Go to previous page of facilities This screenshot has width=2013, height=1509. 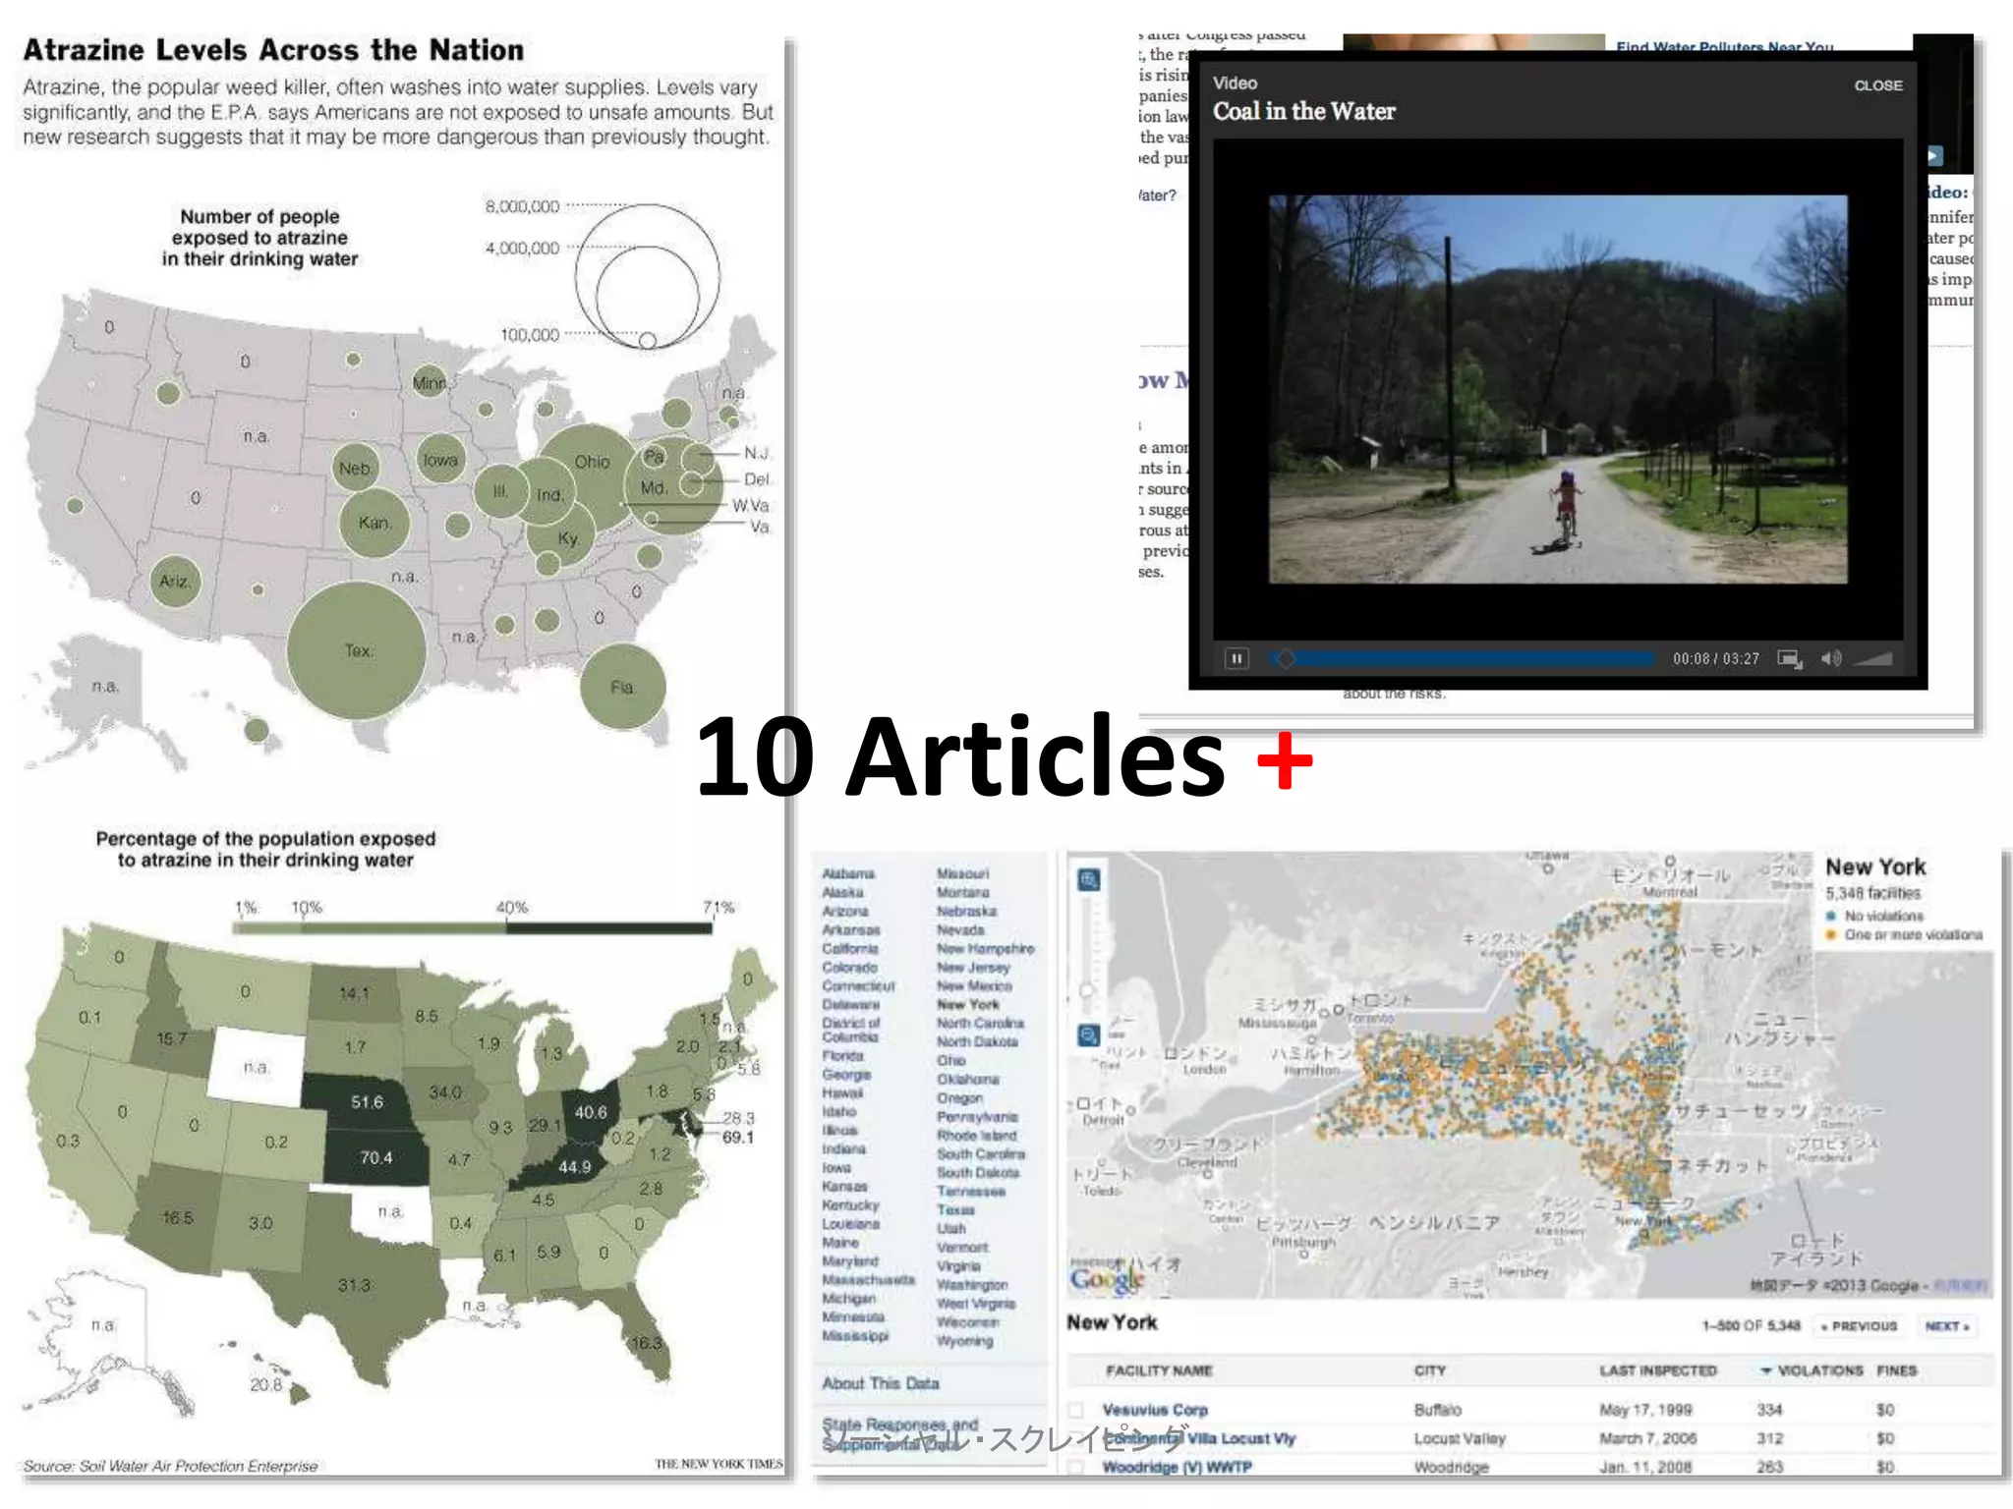pos(1859,1326)
